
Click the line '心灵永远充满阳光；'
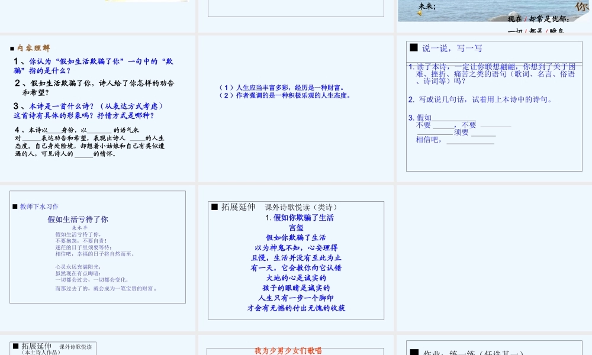[x=78, y=267]
